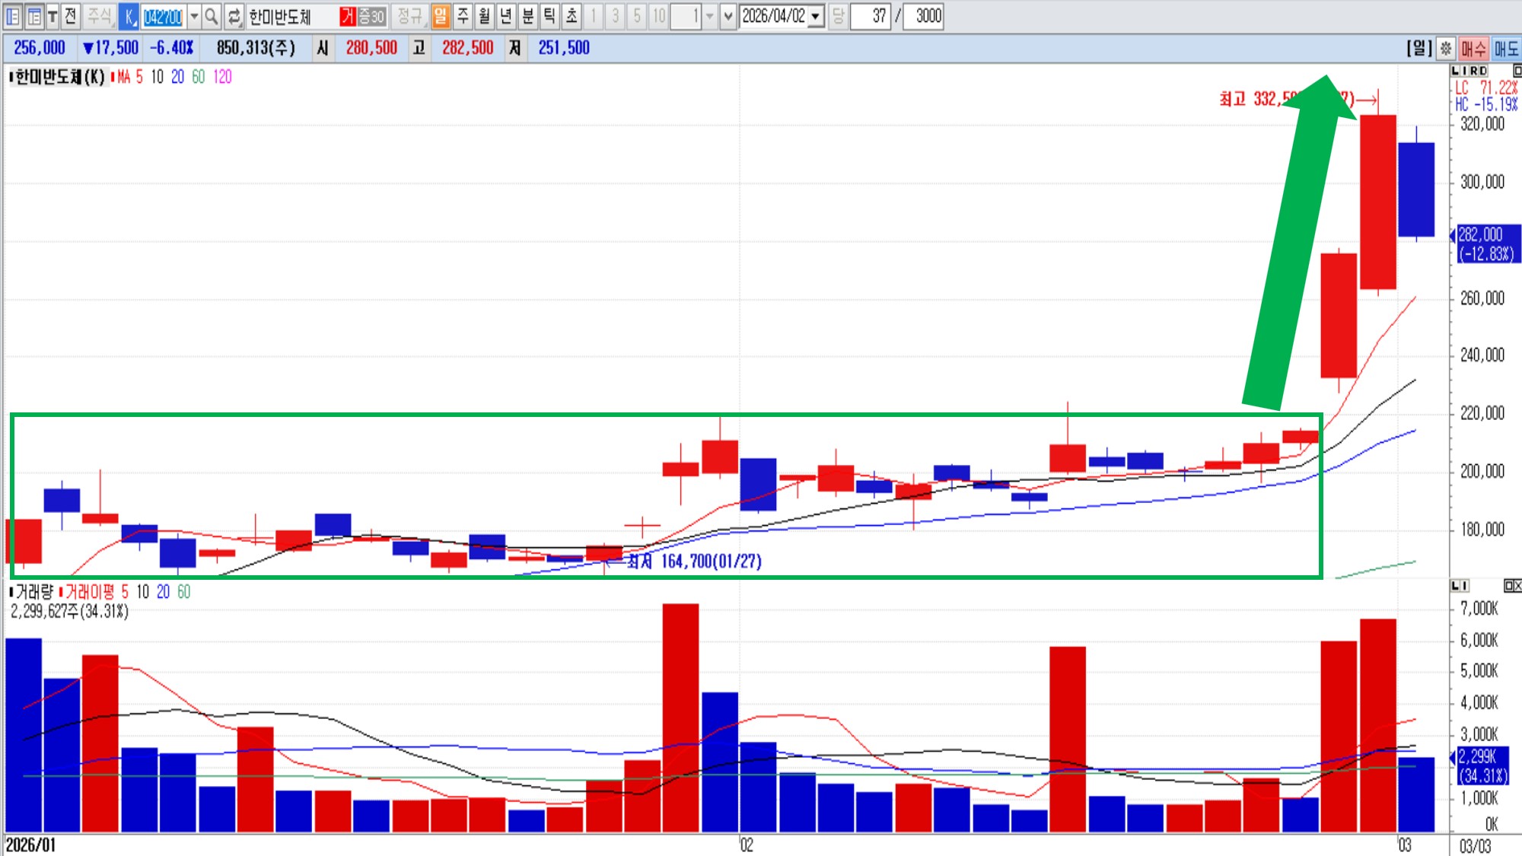The image size is (1522, 856).
Task: Toggle the L button above price axis
Action: click(1456, 71)
